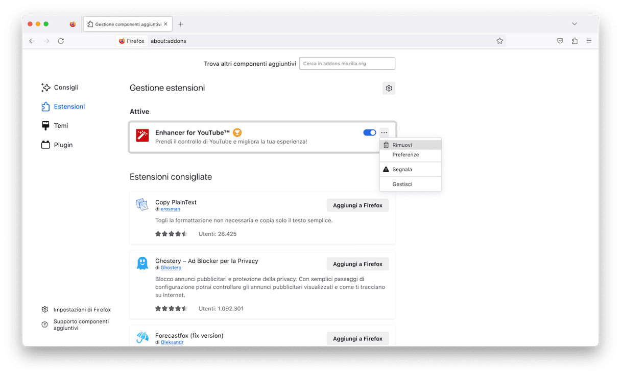Add Forecastfox to Firefox
The image size is (621, 376).
[x=357, y=338]
